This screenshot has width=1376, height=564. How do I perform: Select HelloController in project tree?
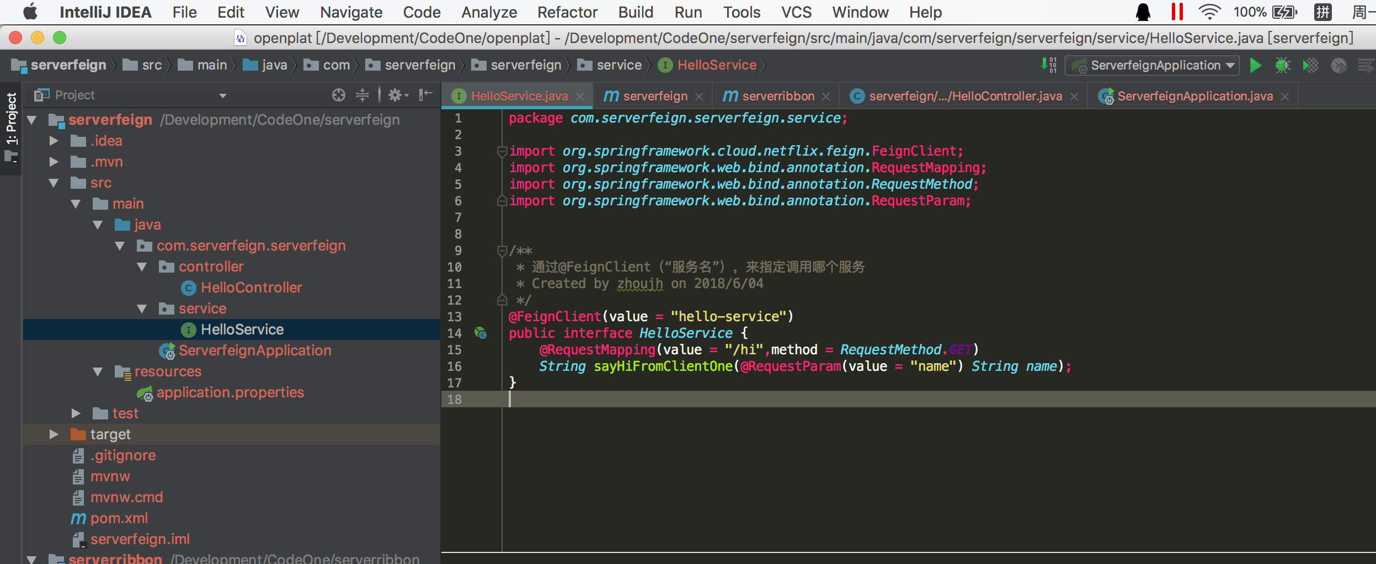point(251,288)
